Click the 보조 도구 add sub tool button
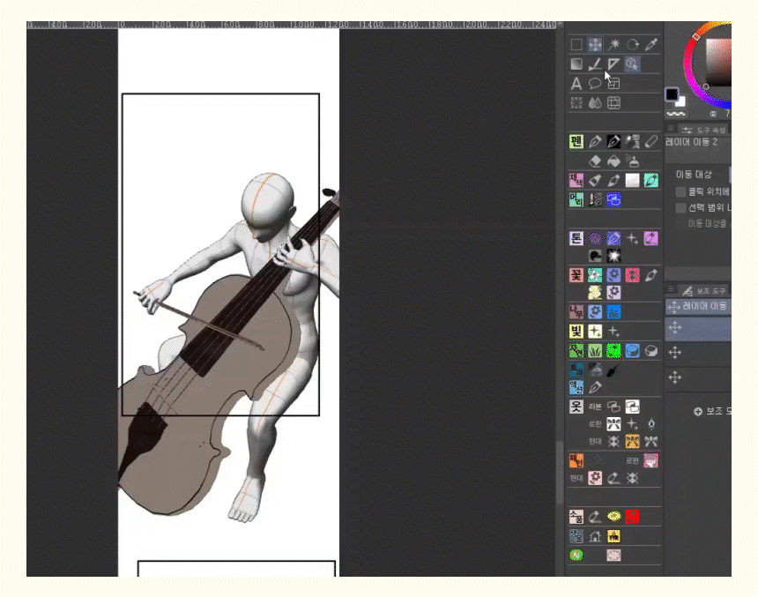This screenshot has height=597, width=758. tap(712, 411)
